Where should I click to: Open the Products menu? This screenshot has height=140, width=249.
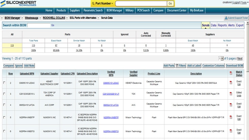pyautogui.click(x=61, y=10)
